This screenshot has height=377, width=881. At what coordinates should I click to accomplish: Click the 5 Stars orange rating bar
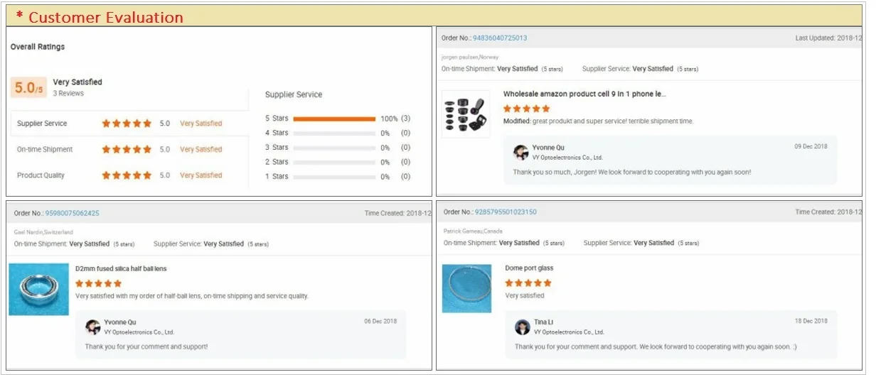point(334,119)
